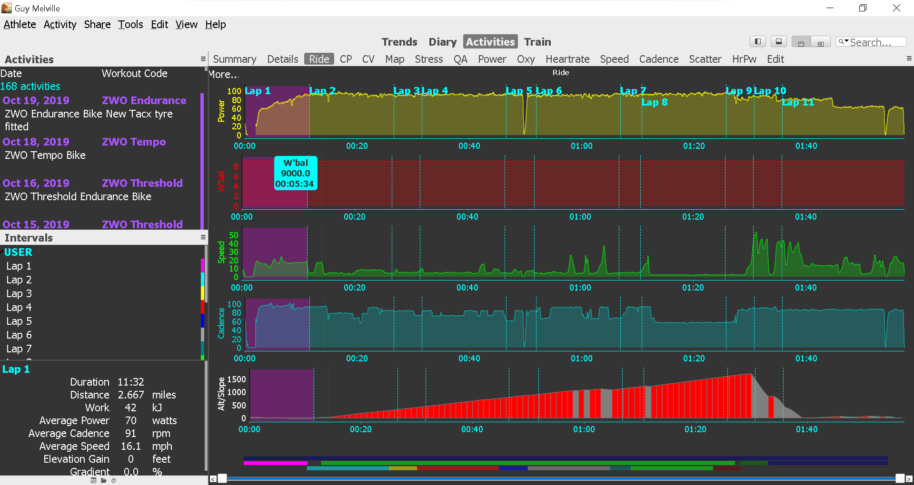Screen dimensions: 914x485
Task: Switch to the Heartrate chart tab
Action: [567, 59]
